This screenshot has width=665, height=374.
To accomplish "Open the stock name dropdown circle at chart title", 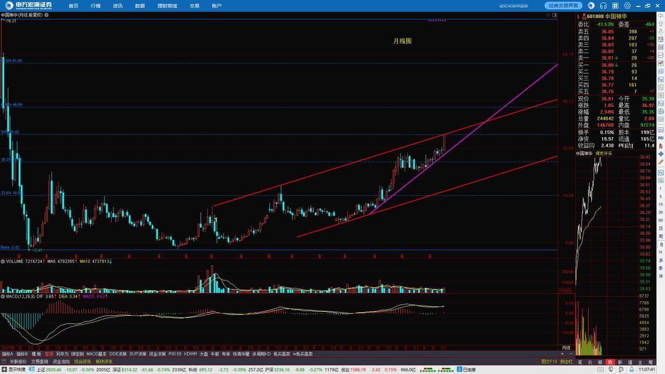I will (x=47, y=15).
